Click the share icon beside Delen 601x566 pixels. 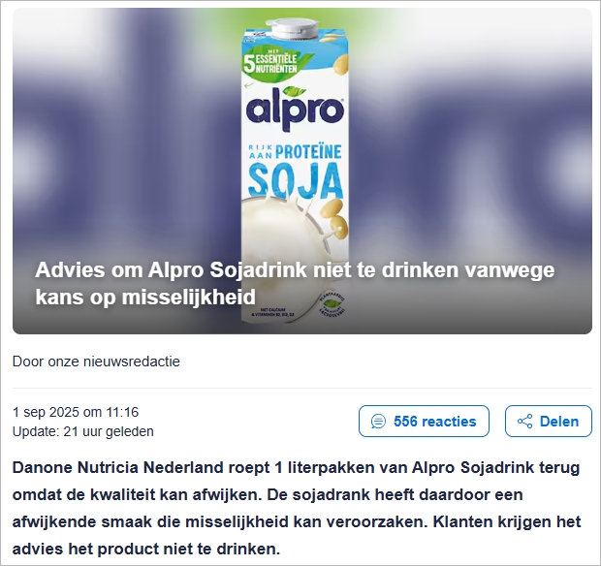click(x=524, y=422)
